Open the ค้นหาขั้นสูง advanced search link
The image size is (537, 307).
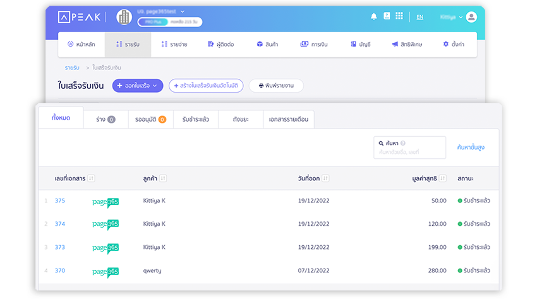pos(471,148)
